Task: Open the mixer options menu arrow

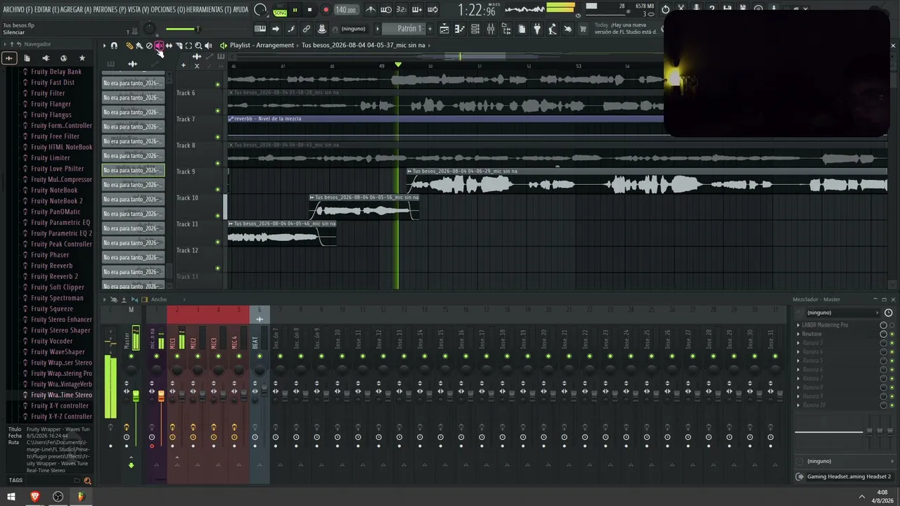Action: tap(105, 299)
